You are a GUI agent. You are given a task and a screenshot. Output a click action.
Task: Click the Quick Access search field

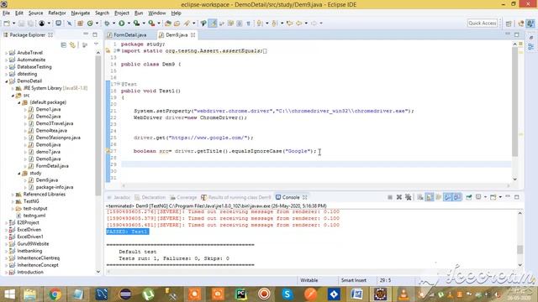click(x=482, y=23)
